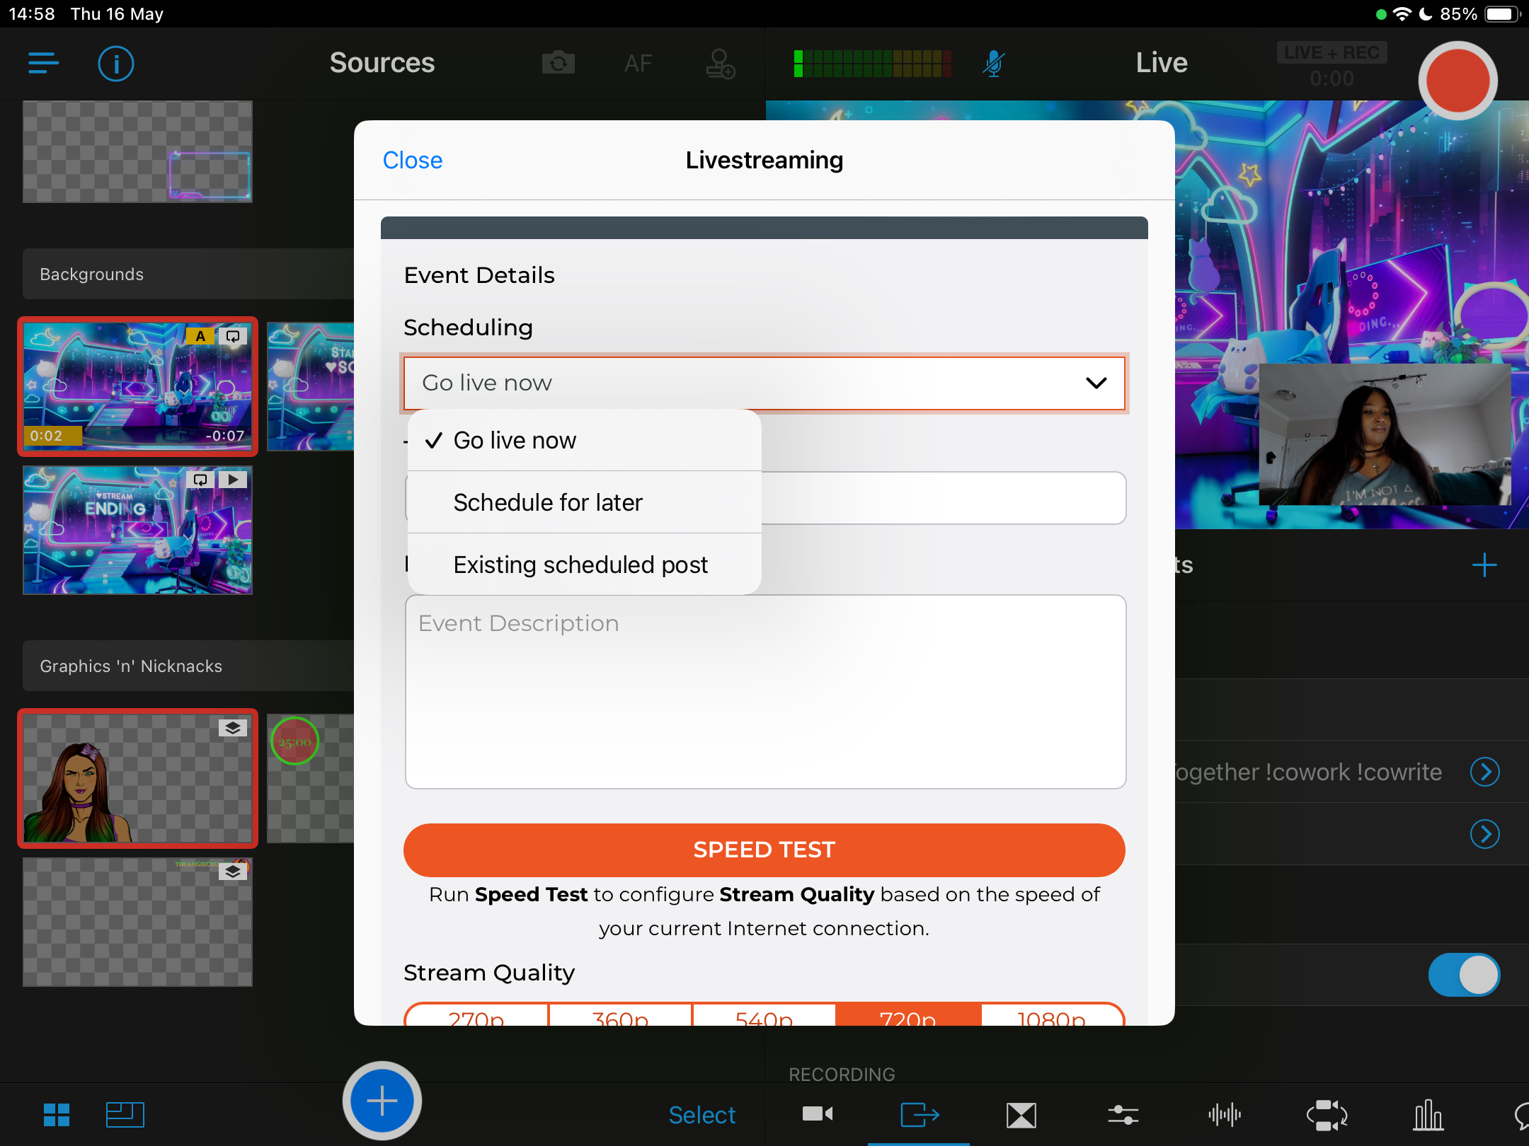Open the audio waveform mixer icon
Image resolution: width=1529 pixels, height=1146 pixels.
point(1225,1114)
